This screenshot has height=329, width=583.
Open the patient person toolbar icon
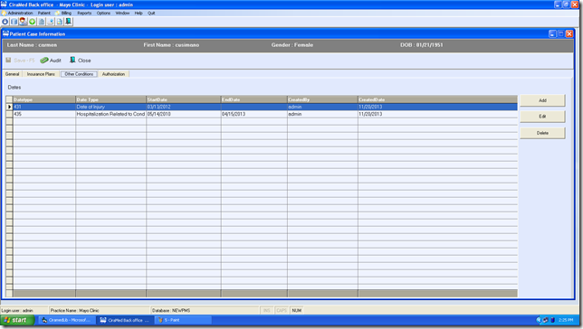coord(23,22)
